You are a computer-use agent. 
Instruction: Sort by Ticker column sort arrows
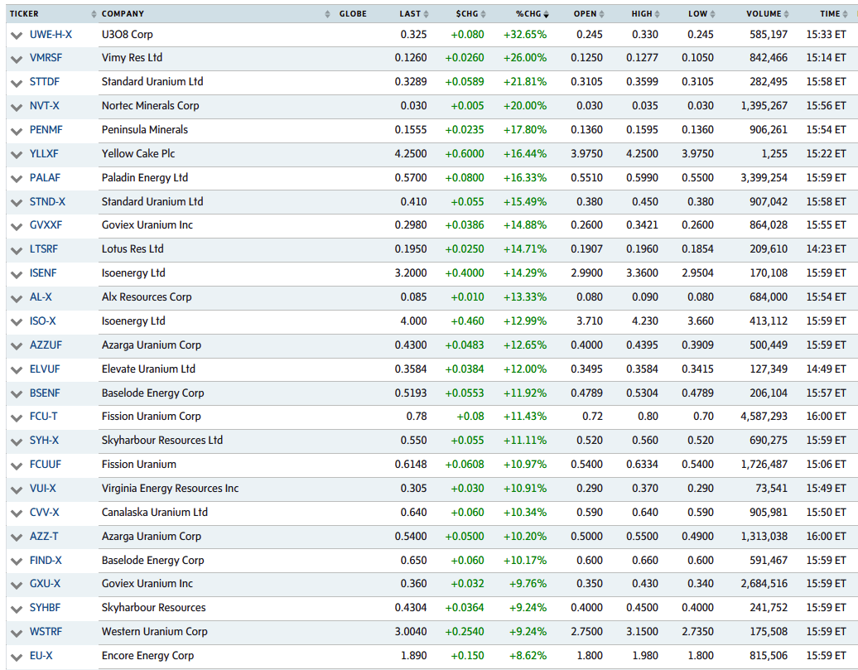(94, 14)
